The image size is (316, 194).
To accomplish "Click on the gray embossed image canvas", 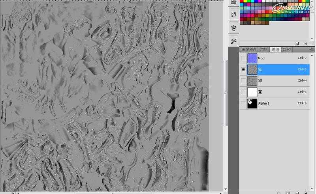I will click(x=105, y=97).
